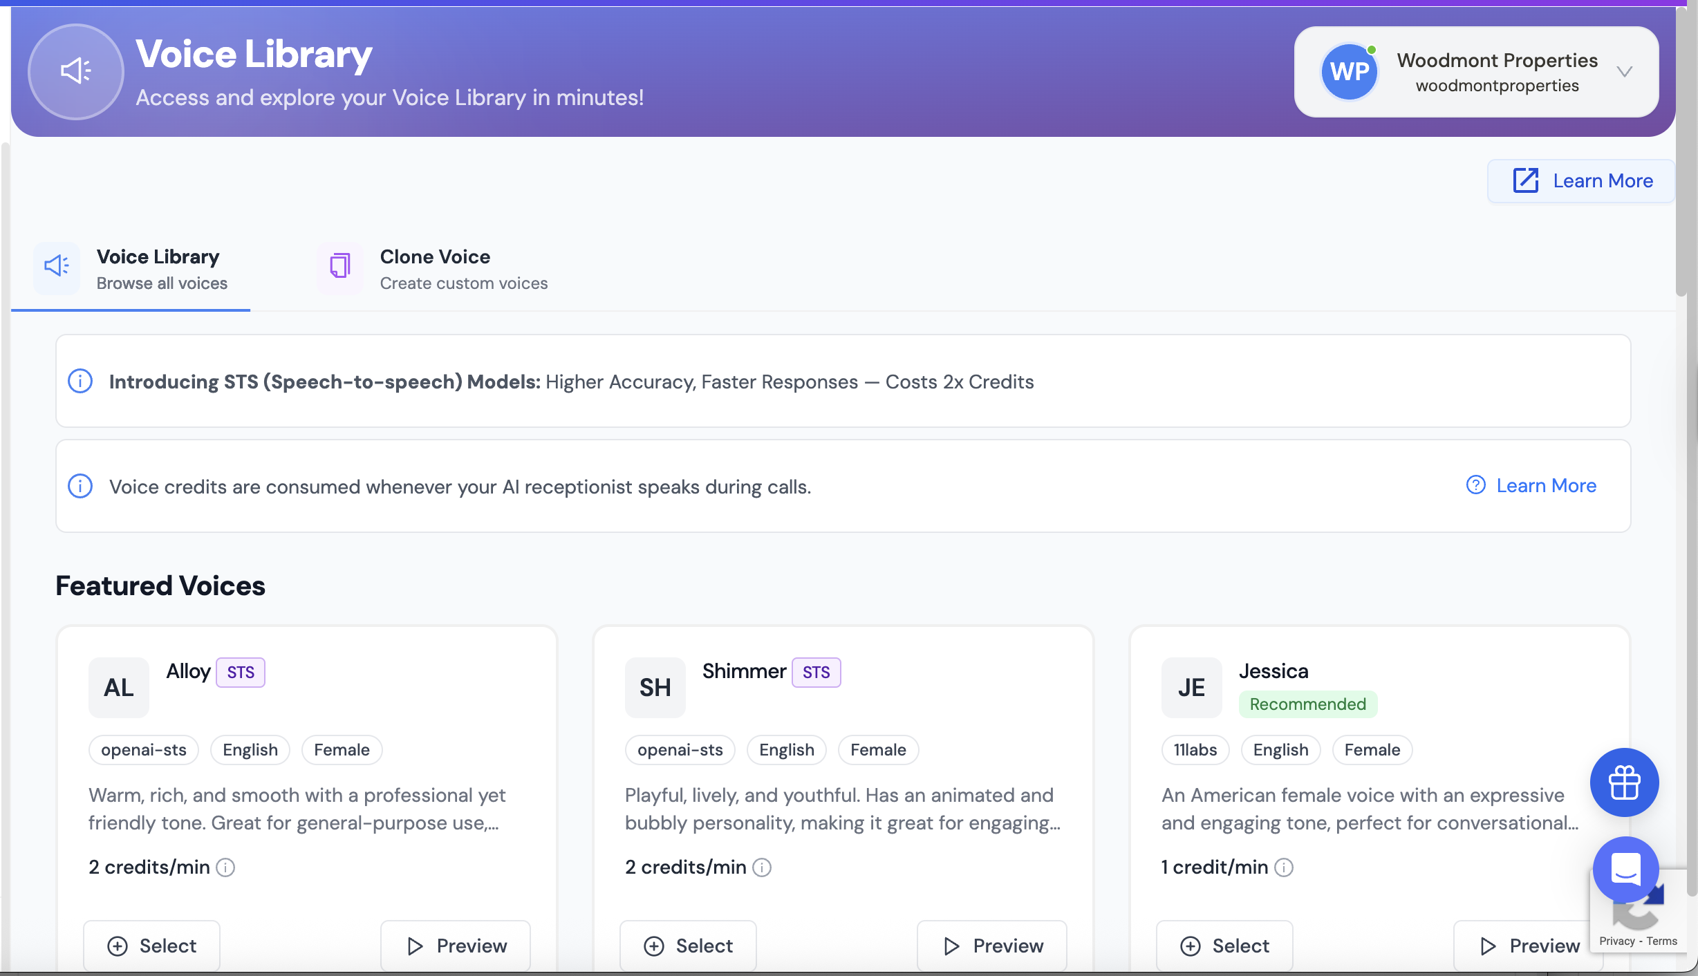The image size is (1698, 976).
Task: Click the WP account avatar
Action: point(1349,72)
